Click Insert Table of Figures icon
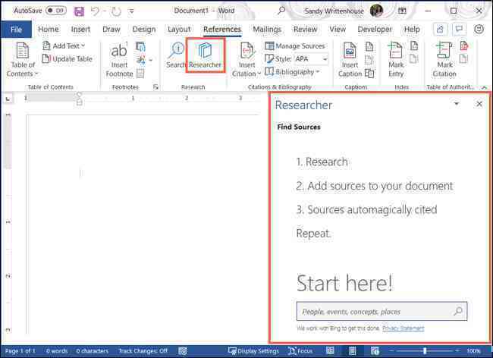The width and height of the screenshot is (493, 358). (x=369, y=47)
